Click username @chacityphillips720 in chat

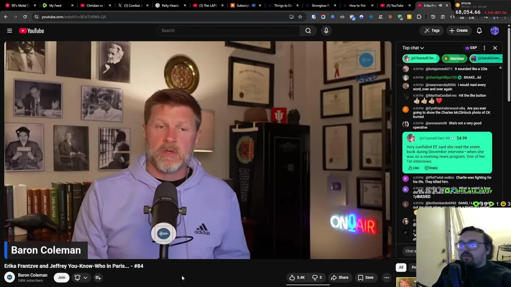[x=441, y=77]
